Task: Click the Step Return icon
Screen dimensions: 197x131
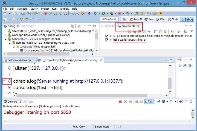Action: (x=65, y=13)
